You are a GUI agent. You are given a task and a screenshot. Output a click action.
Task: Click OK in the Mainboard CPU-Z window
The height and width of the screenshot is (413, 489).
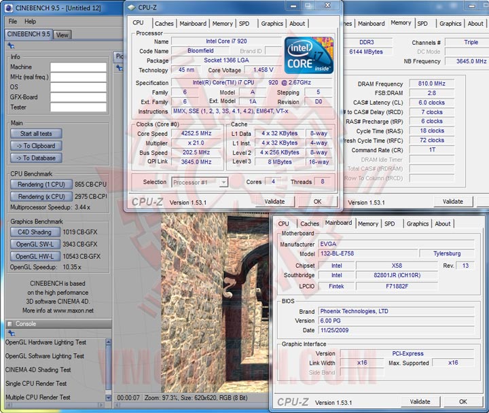click(x=463, y=401)
